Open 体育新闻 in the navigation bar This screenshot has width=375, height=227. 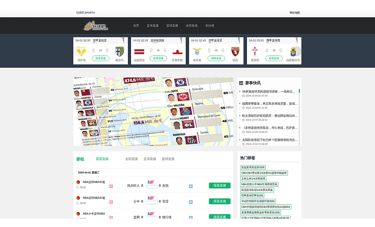pos(192,26)
